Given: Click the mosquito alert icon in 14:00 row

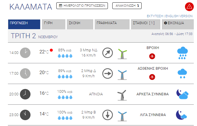Looking at the screenshot, I should pyautogui.click(x=152, y=56).
